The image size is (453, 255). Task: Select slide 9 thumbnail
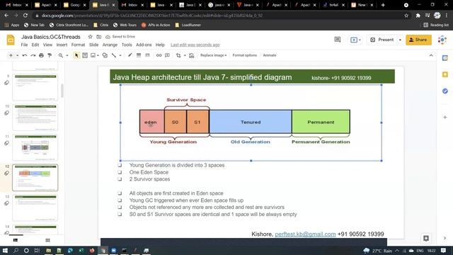pyautogui.click(x=35, y=87)
